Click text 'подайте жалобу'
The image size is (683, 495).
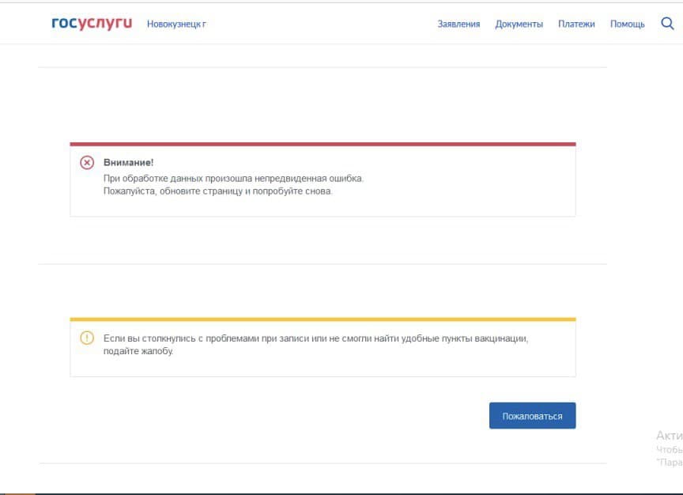point(138,351)
